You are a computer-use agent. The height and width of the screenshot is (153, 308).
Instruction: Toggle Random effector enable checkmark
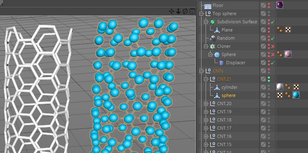273,38
